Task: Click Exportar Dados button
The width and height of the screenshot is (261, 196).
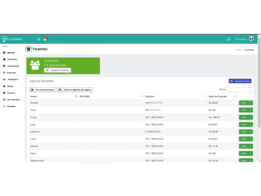Action: pos(240,81)
